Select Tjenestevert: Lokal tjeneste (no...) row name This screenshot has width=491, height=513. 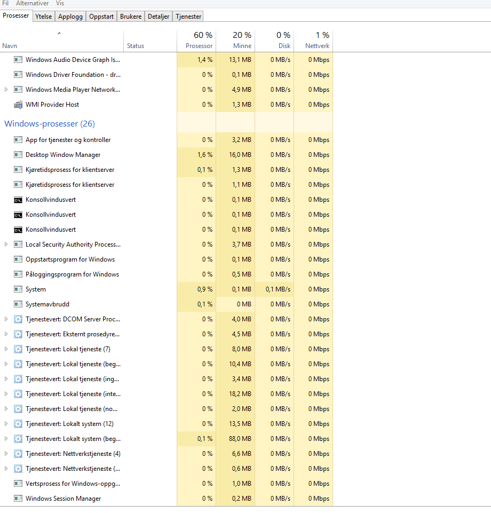pos(72,409)
